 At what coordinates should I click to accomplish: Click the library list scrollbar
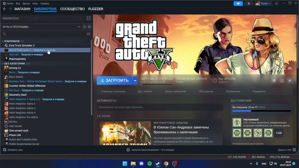[92, 77]
